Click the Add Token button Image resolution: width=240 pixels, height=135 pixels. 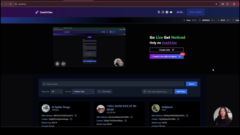181,91
